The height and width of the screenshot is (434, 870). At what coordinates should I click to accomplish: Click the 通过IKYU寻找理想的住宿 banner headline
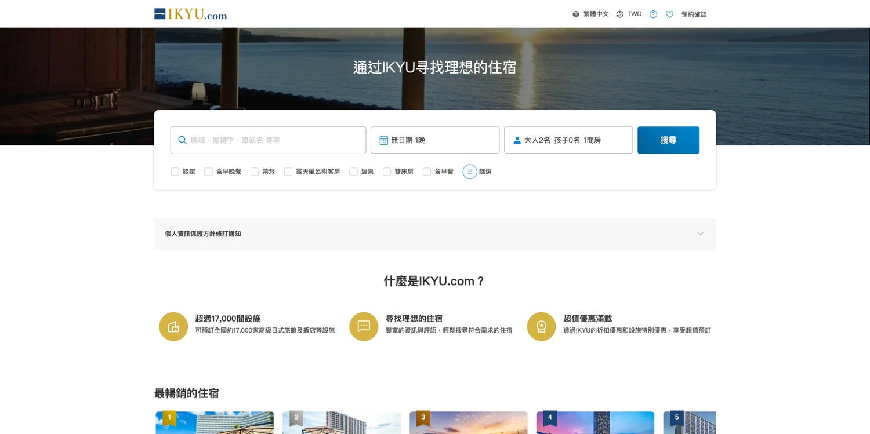(434, 67)
